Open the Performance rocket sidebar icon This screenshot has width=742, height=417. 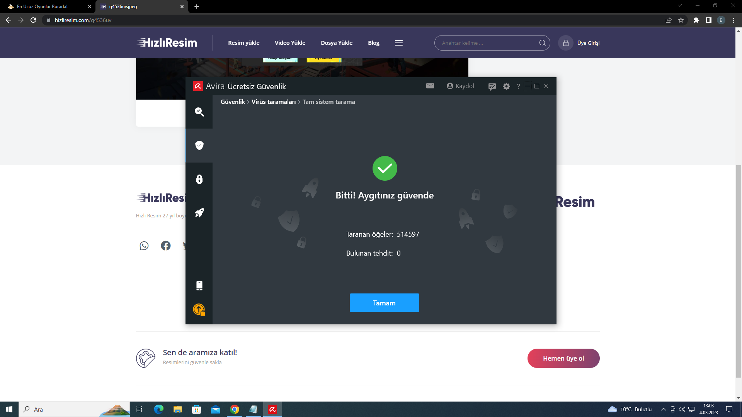[x=199, y=213]
